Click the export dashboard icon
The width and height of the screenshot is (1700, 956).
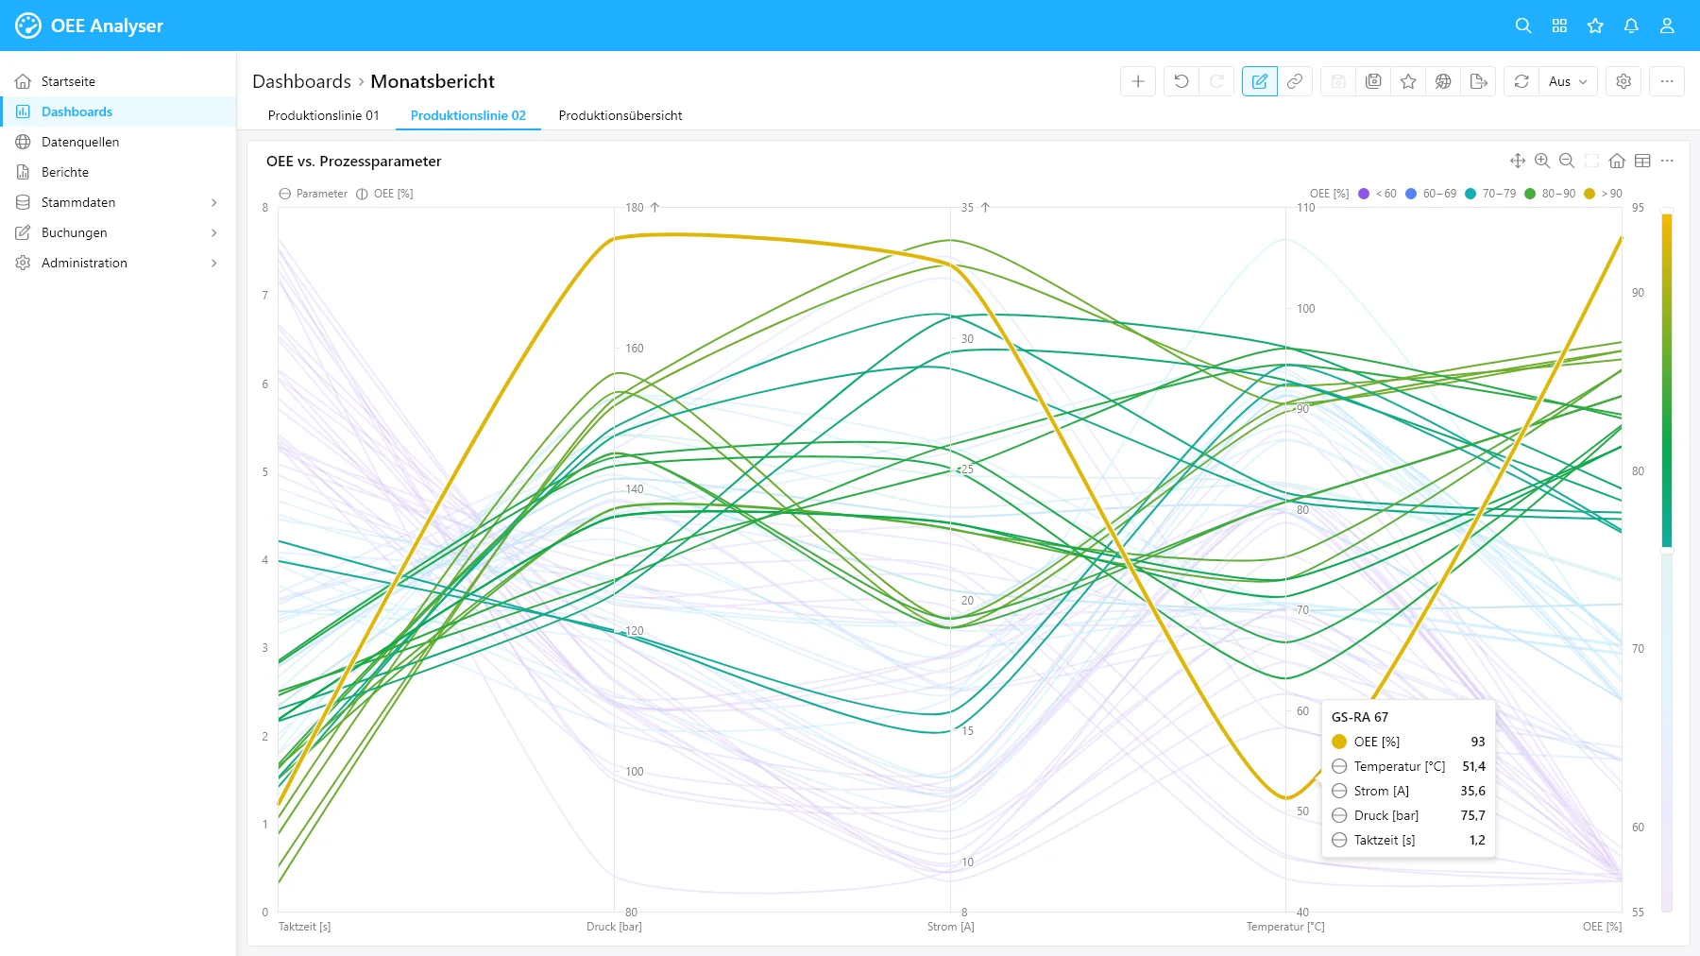pyautogui.click(x=1479, y=81)
